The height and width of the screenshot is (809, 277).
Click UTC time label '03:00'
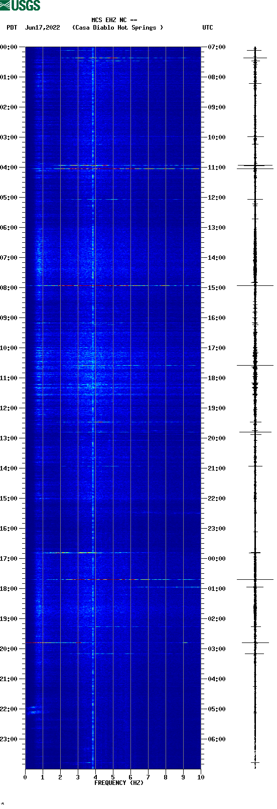217,649
